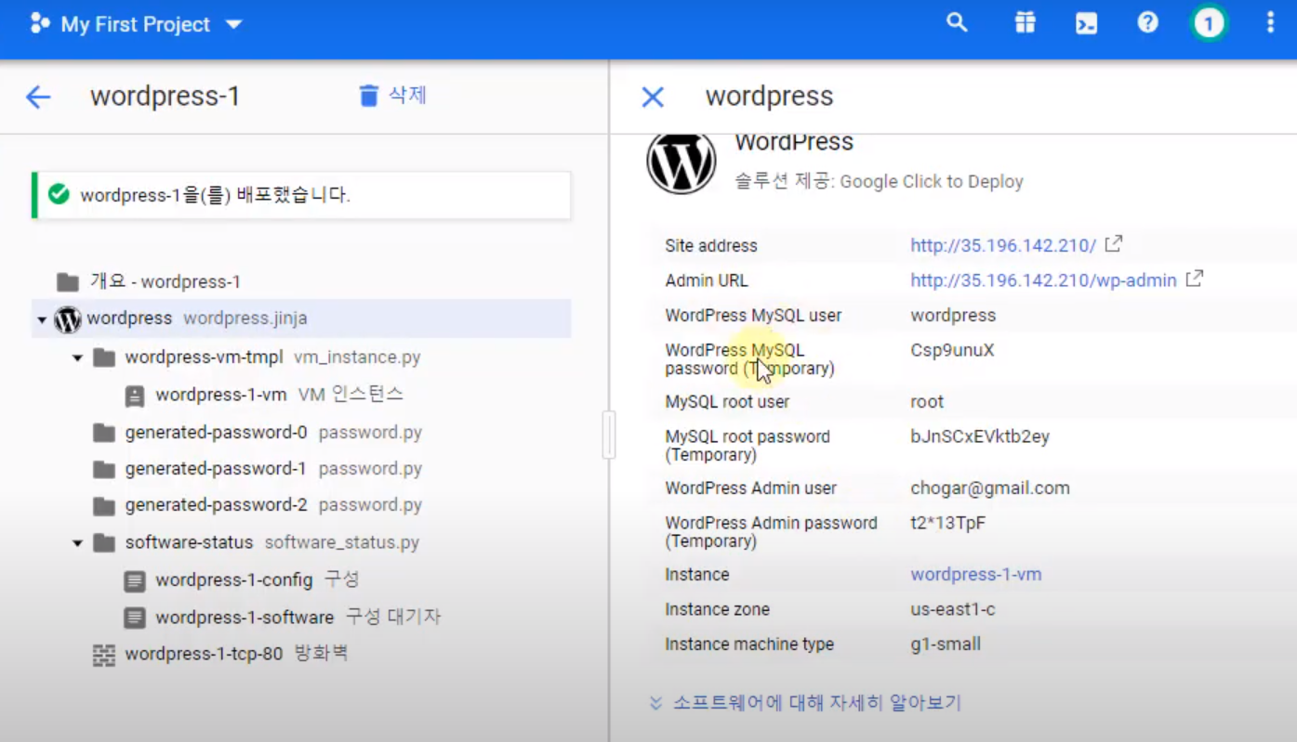Viewport: 1297px width, 742px height.
Task: Select generated-password-1 row
Action: click(x=301, y=469)
